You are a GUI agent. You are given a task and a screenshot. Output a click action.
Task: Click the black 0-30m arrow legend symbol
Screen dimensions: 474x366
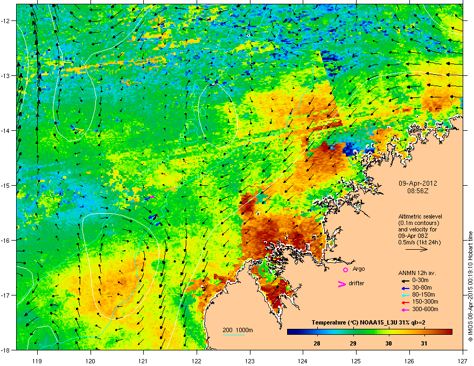tap(405, 280)
